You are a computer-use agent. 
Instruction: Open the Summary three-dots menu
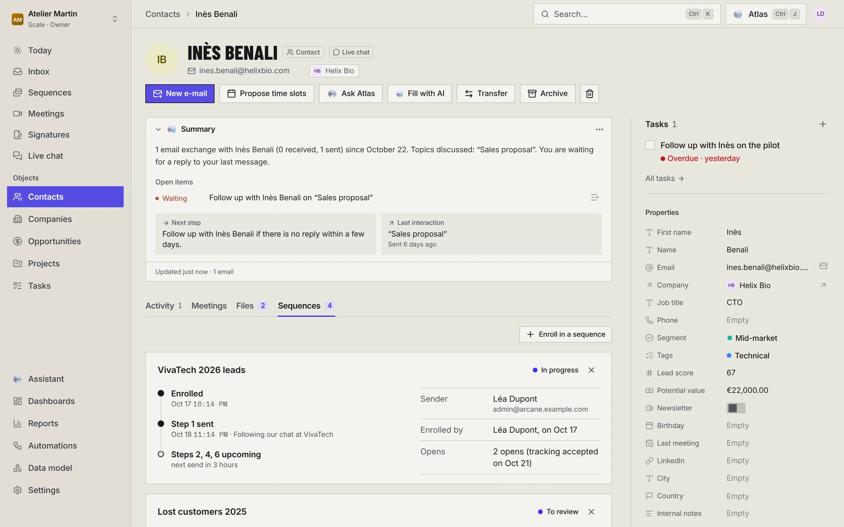pyautogui.click(x=599, y=129)
